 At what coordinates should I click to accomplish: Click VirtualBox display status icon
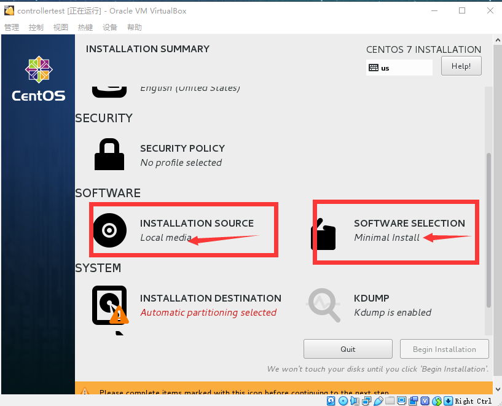401,400
